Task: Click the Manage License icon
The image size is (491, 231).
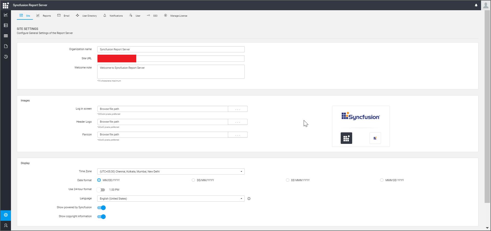Action: tap(165, 15)
